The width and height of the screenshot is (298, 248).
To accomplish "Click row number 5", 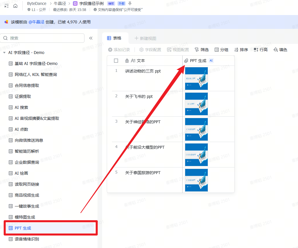I will click(x=116, y=172).
